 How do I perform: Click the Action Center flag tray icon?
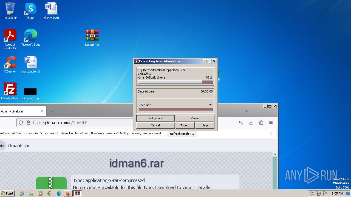[x=325, y=193]
